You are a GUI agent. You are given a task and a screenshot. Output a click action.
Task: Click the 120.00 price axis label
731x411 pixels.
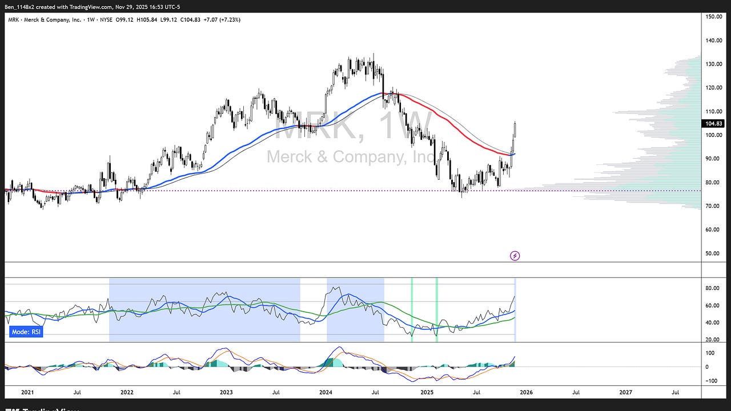coord(714,88)
